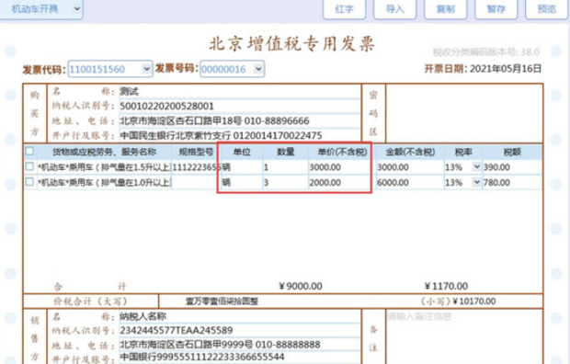Click the 导入 button
The image size is (570, 364).
(394, 8)
